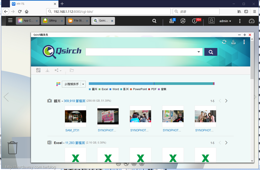This screenshot has width=260, height=170.
Task: Close the Qsirch taskbar tab
Action: [x=112, y=21]
